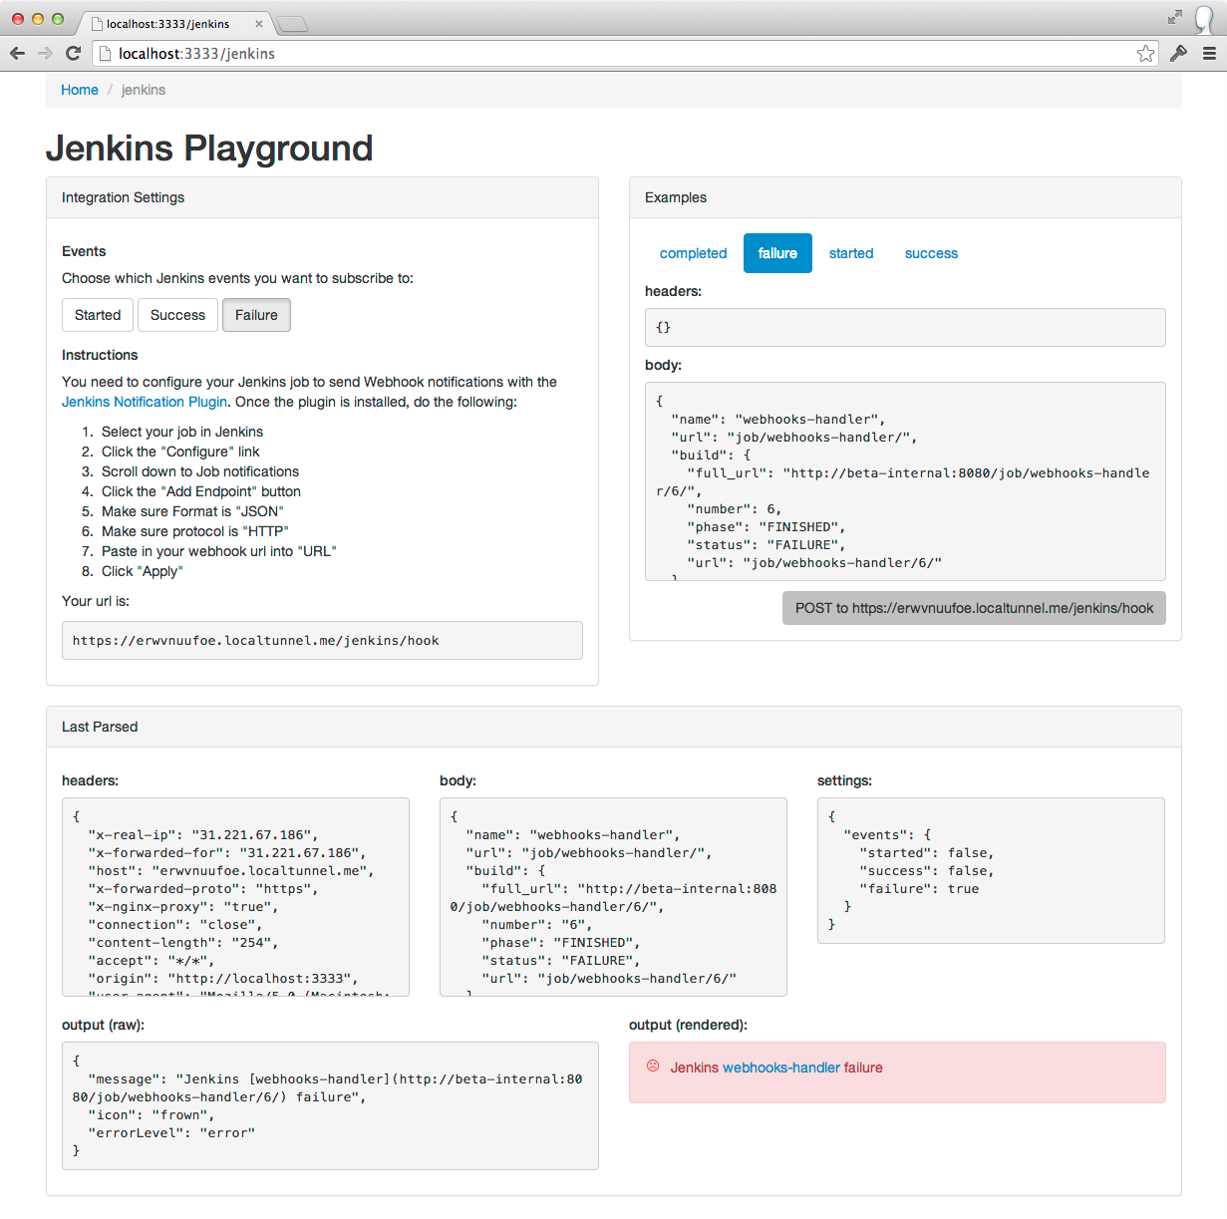Open the browser hamburger menu

click(1208, 53)
